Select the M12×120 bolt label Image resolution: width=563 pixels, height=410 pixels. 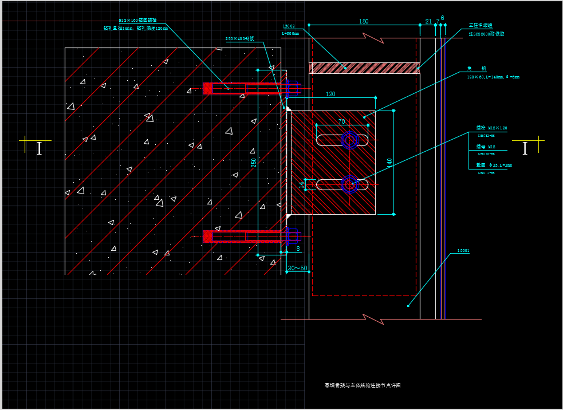pos(491,128)
